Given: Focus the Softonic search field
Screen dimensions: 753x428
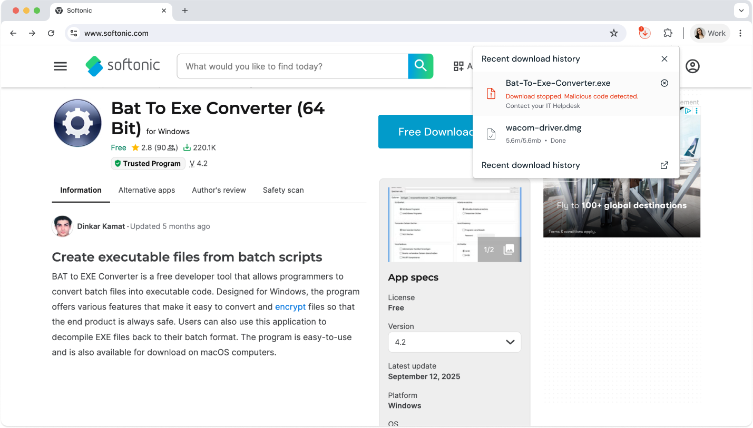Looking at the screenshot, I should [292, 66].
